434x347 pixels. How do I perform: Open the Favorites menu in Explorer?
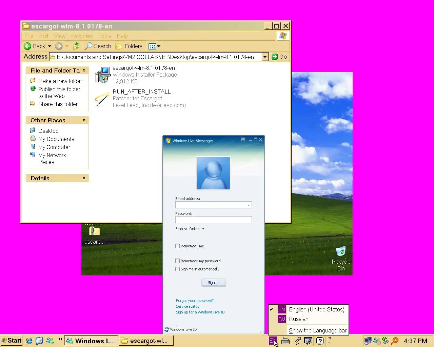(82, 36)
